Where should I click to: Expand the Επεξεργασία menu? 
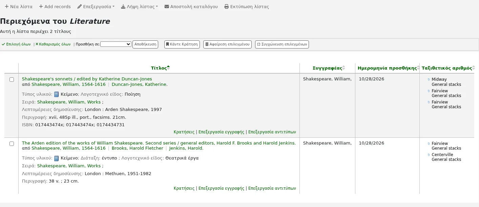(x=96, y=6)
